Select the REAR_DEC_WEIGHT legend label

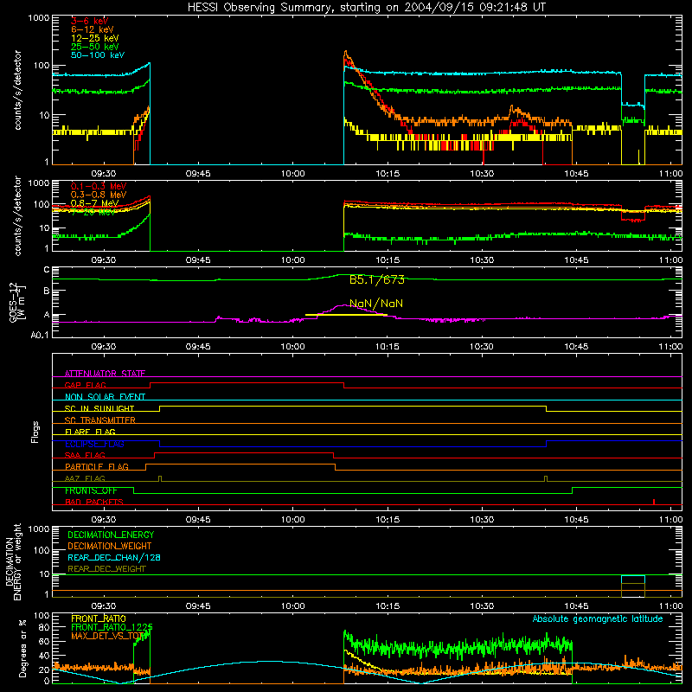tap(106, 569)
